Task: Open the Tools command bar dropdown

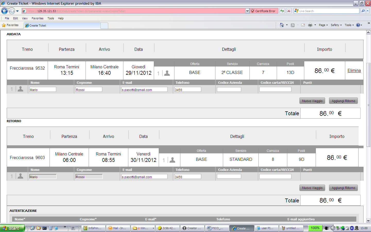Action: 349,25
